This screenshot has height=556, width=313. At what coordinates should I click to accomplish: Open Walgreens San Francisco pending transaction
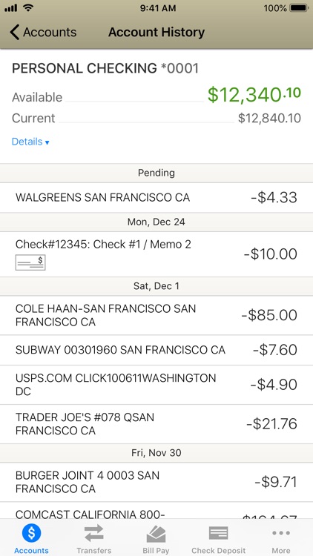[x=156, y=197]
